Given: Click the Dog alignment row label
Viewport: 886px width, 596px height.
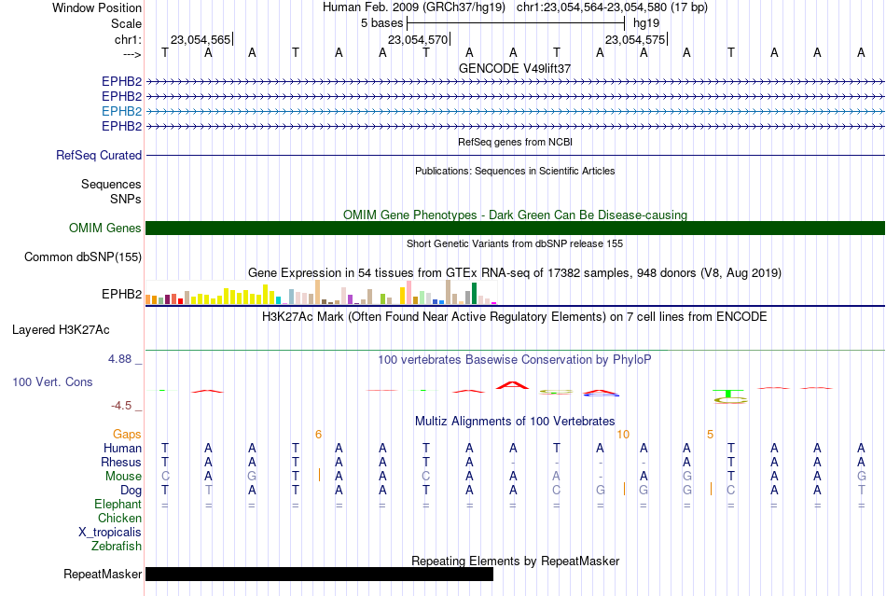Looking at the screenshot, I should 131,491.
